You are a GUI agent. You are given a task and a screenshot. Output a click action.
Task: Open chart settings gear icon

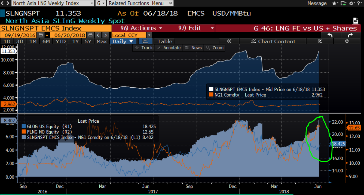coord(347,41)
